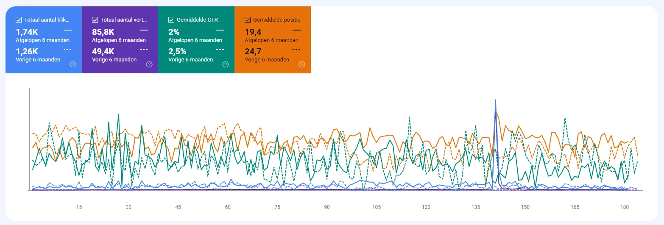Click dashed line legend beside 1,26K
Screen dimensions: 664x225
click(67, 50)
